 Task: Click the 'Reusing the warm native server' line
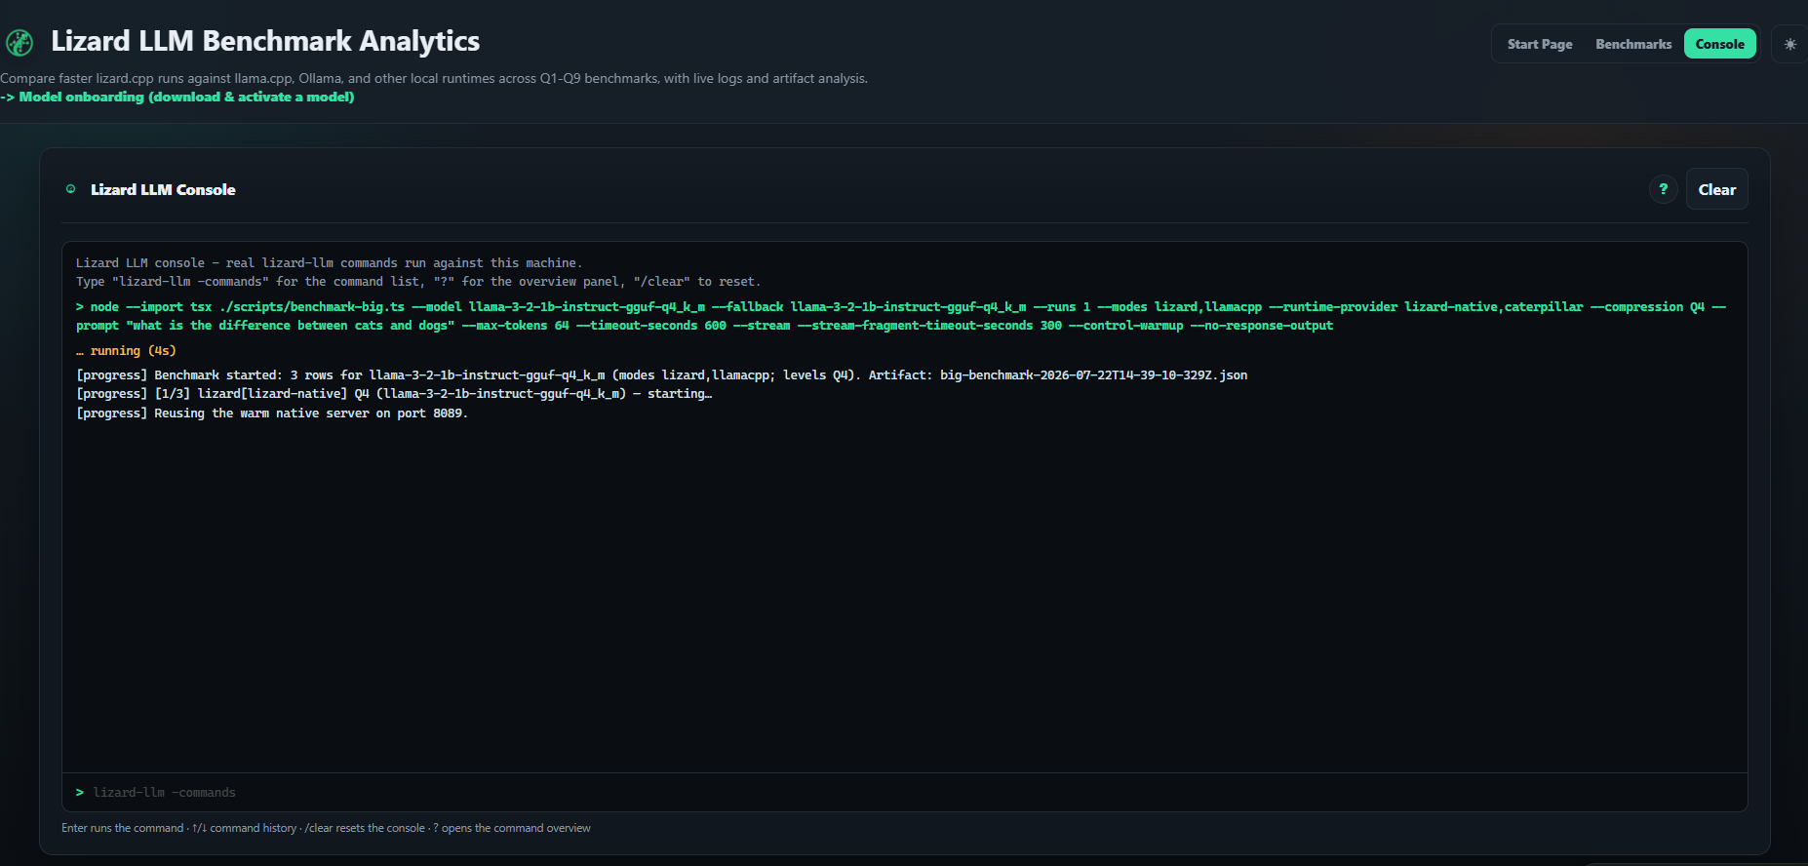pyautogui.click(x=272, y=413)
